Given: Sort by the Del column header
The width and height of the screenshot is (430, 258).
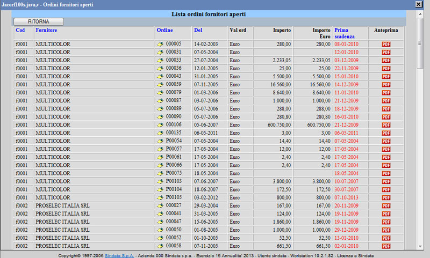Looking at the screenshot, I should pyautogui.click(x=198, y=30).
